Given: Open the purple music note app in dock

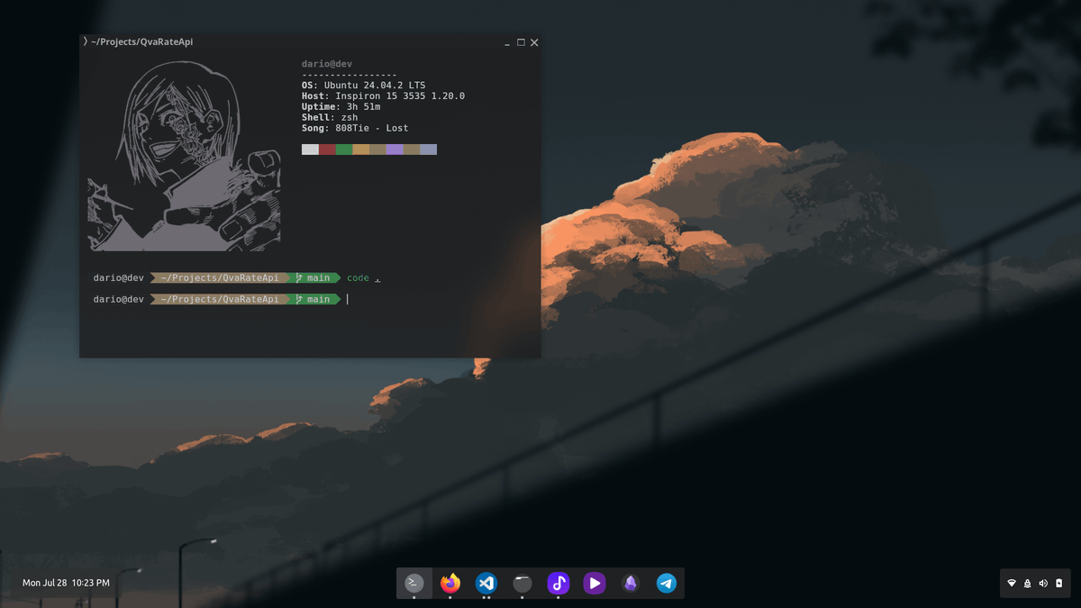Looking at the screenshot, I should [559, 583].
